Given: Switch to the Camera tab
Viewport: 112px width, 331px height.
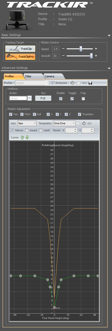Looking at the screenshot, I should pos(53,76).
